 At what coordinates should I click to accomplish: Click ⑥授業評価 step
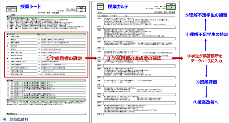pos(206,82)
